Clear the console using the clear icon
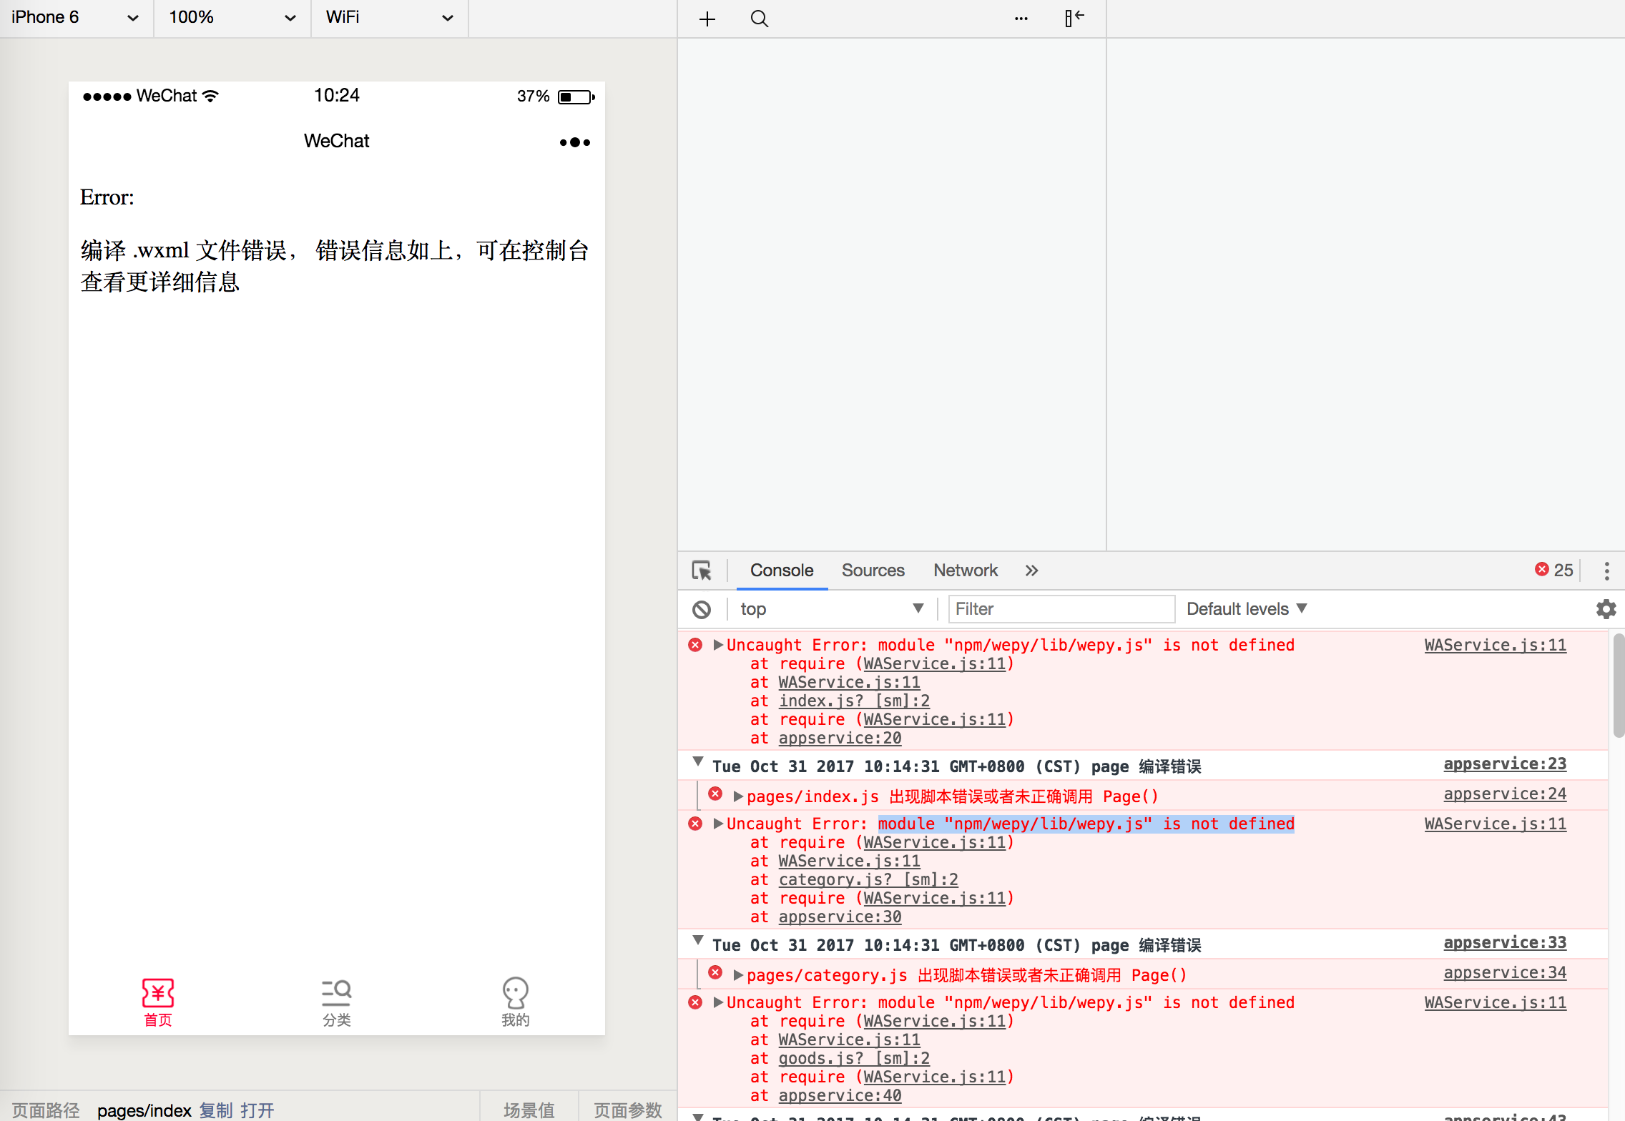 702,608
